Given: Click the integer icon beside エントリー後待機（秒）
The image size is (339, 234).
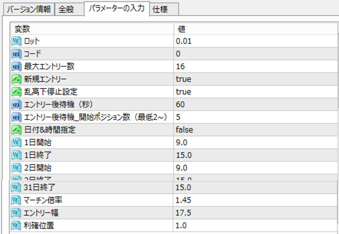Looking at the screenshot, I should 17,105.
